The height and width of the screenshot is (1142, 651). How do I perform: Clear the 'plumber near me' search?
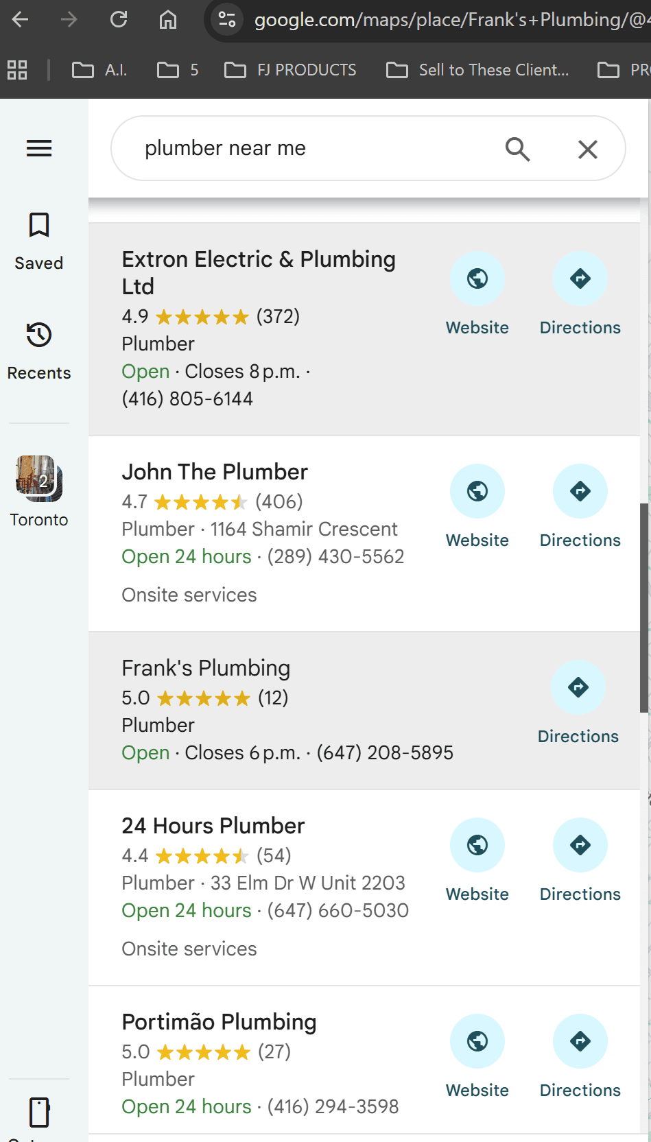tap(587, 149)
